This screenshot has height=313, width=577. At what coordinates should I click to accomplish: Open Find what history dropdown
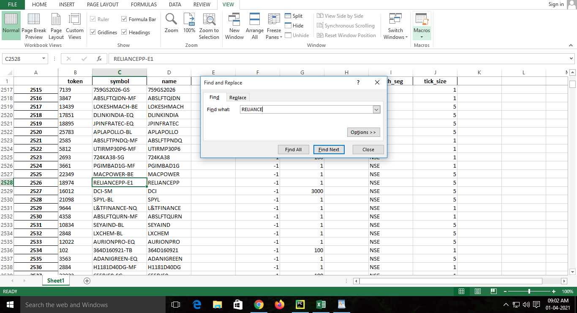[x=376, y=109]
